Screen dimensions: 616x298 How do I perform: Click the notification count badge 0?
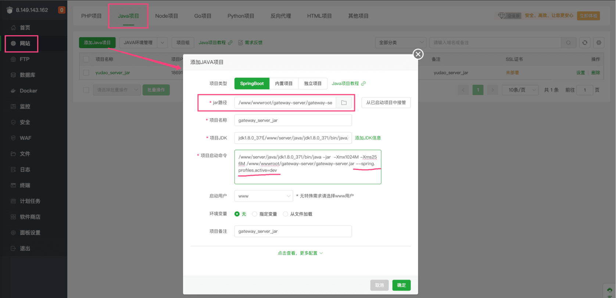(62, 10)
